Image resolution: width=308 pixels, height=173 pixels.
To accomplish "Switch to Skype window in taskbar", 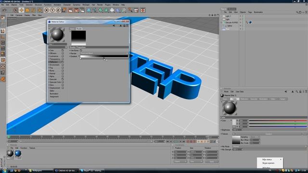I will [92, 171].
